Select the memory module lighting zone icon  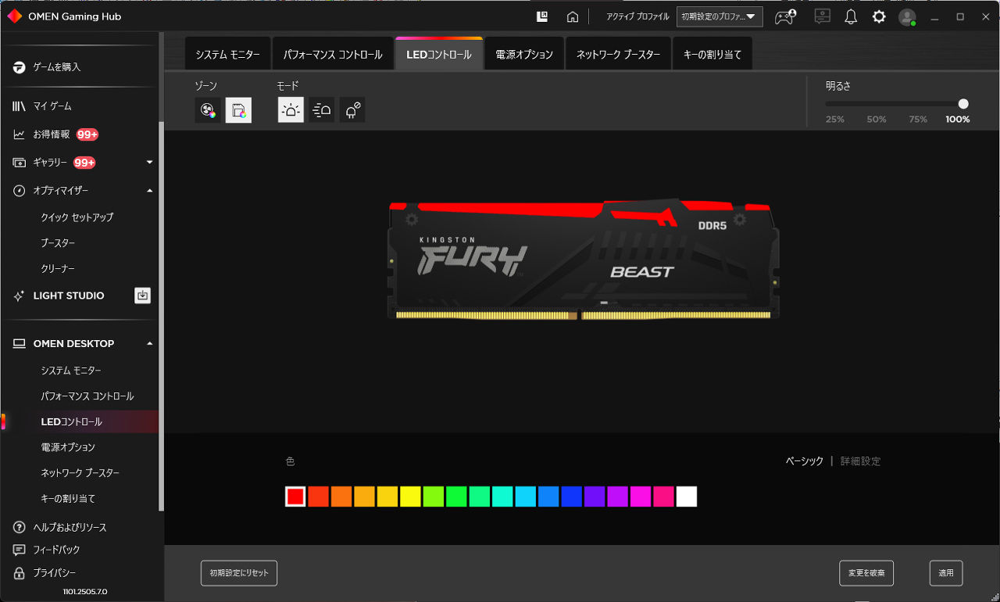click(238, 110)
